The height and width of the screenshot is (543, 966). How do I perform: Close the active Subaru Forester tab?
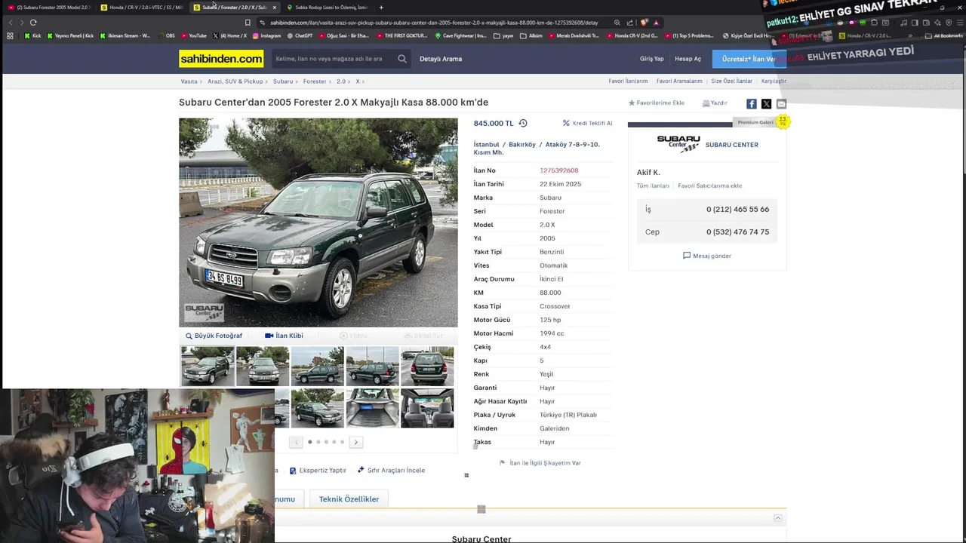click(x=274, y=8)
